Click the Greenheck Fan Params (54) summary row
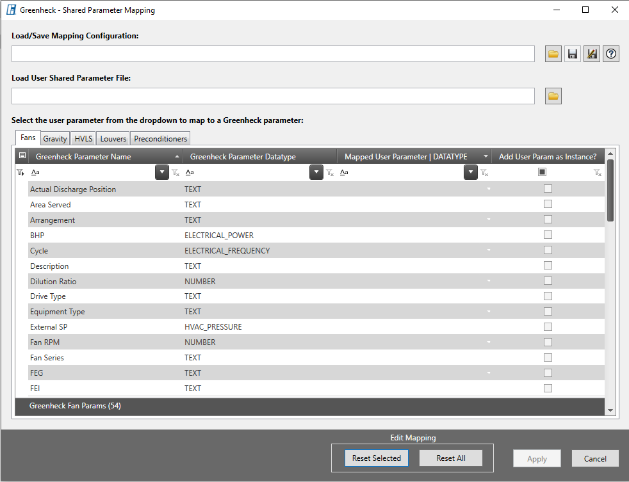The width and height of the screenshot is (629, 482). [309, 406]
